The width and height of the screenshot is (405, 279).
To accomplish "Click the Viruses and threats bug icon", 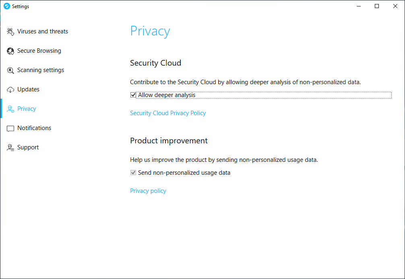I will [10, 32].
